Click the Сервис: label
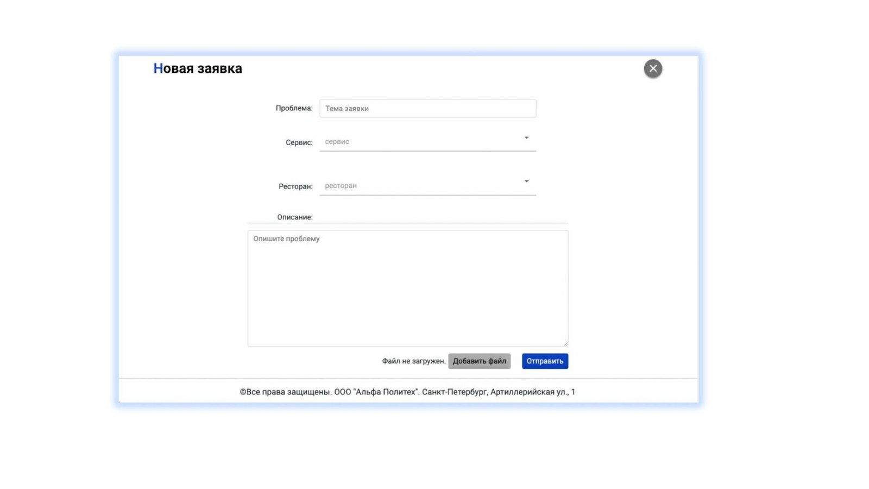 [299, 142]
